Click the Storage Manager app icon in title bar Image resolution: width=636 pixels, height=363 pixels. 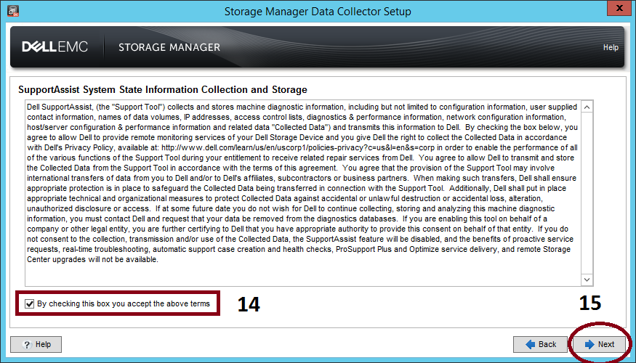pyautogui.click(x=10, y=11)
